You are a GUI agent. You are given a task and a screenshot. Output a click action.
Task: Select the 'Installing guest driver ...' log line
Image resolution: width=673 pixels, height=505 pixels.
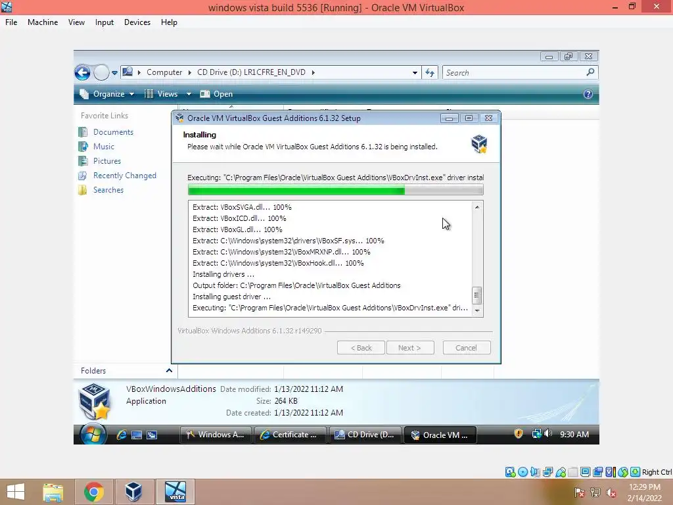pos(232,297)
